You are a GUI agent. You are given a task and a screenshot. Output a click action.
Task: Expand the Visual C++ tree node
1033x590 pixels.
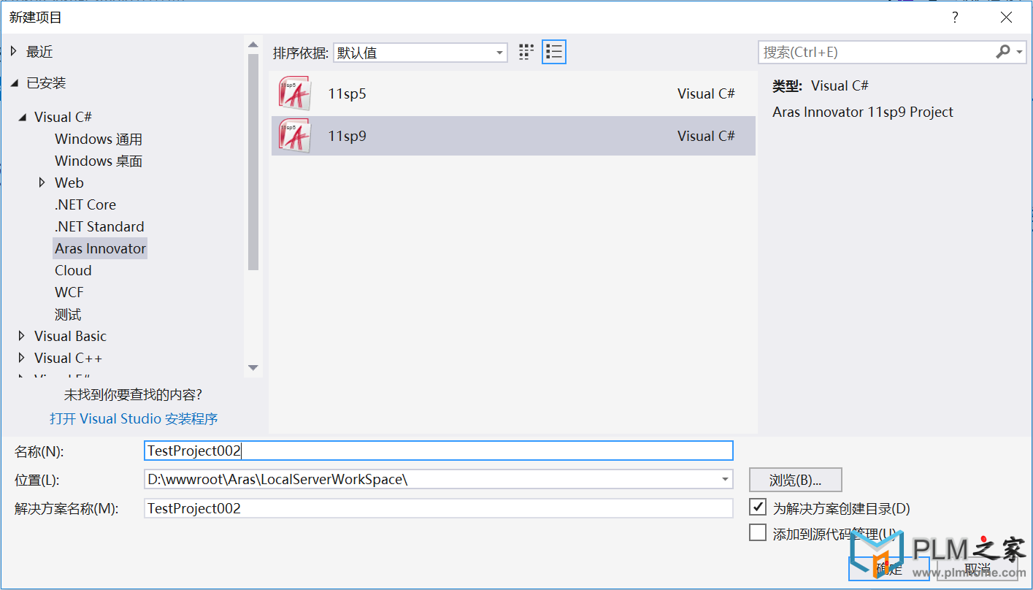22,358
